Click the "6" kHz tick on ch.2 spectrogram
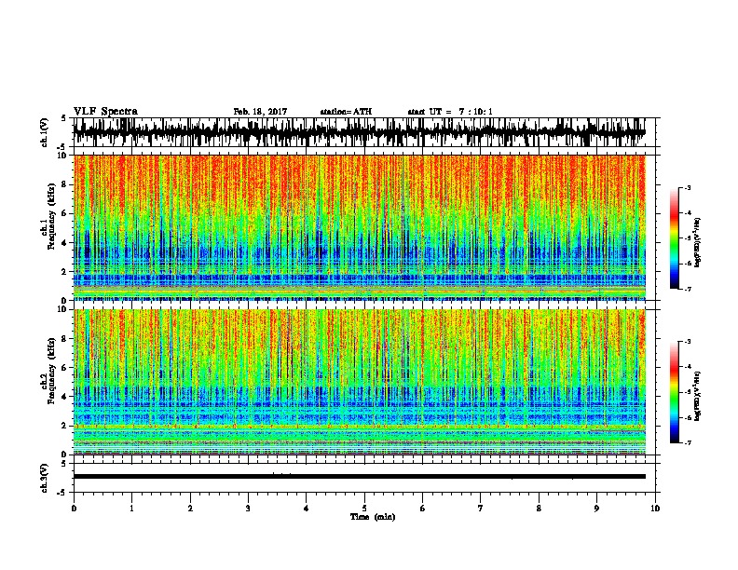The width and height of the screenshot is (738, 570). pyautogui.click(x=65, y=367)
